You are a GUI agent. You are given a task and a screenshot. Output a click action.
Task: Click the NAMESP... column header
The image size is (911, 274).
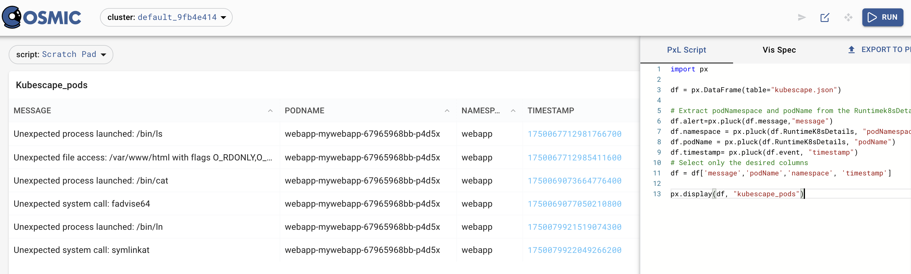[x=481, y=111]
